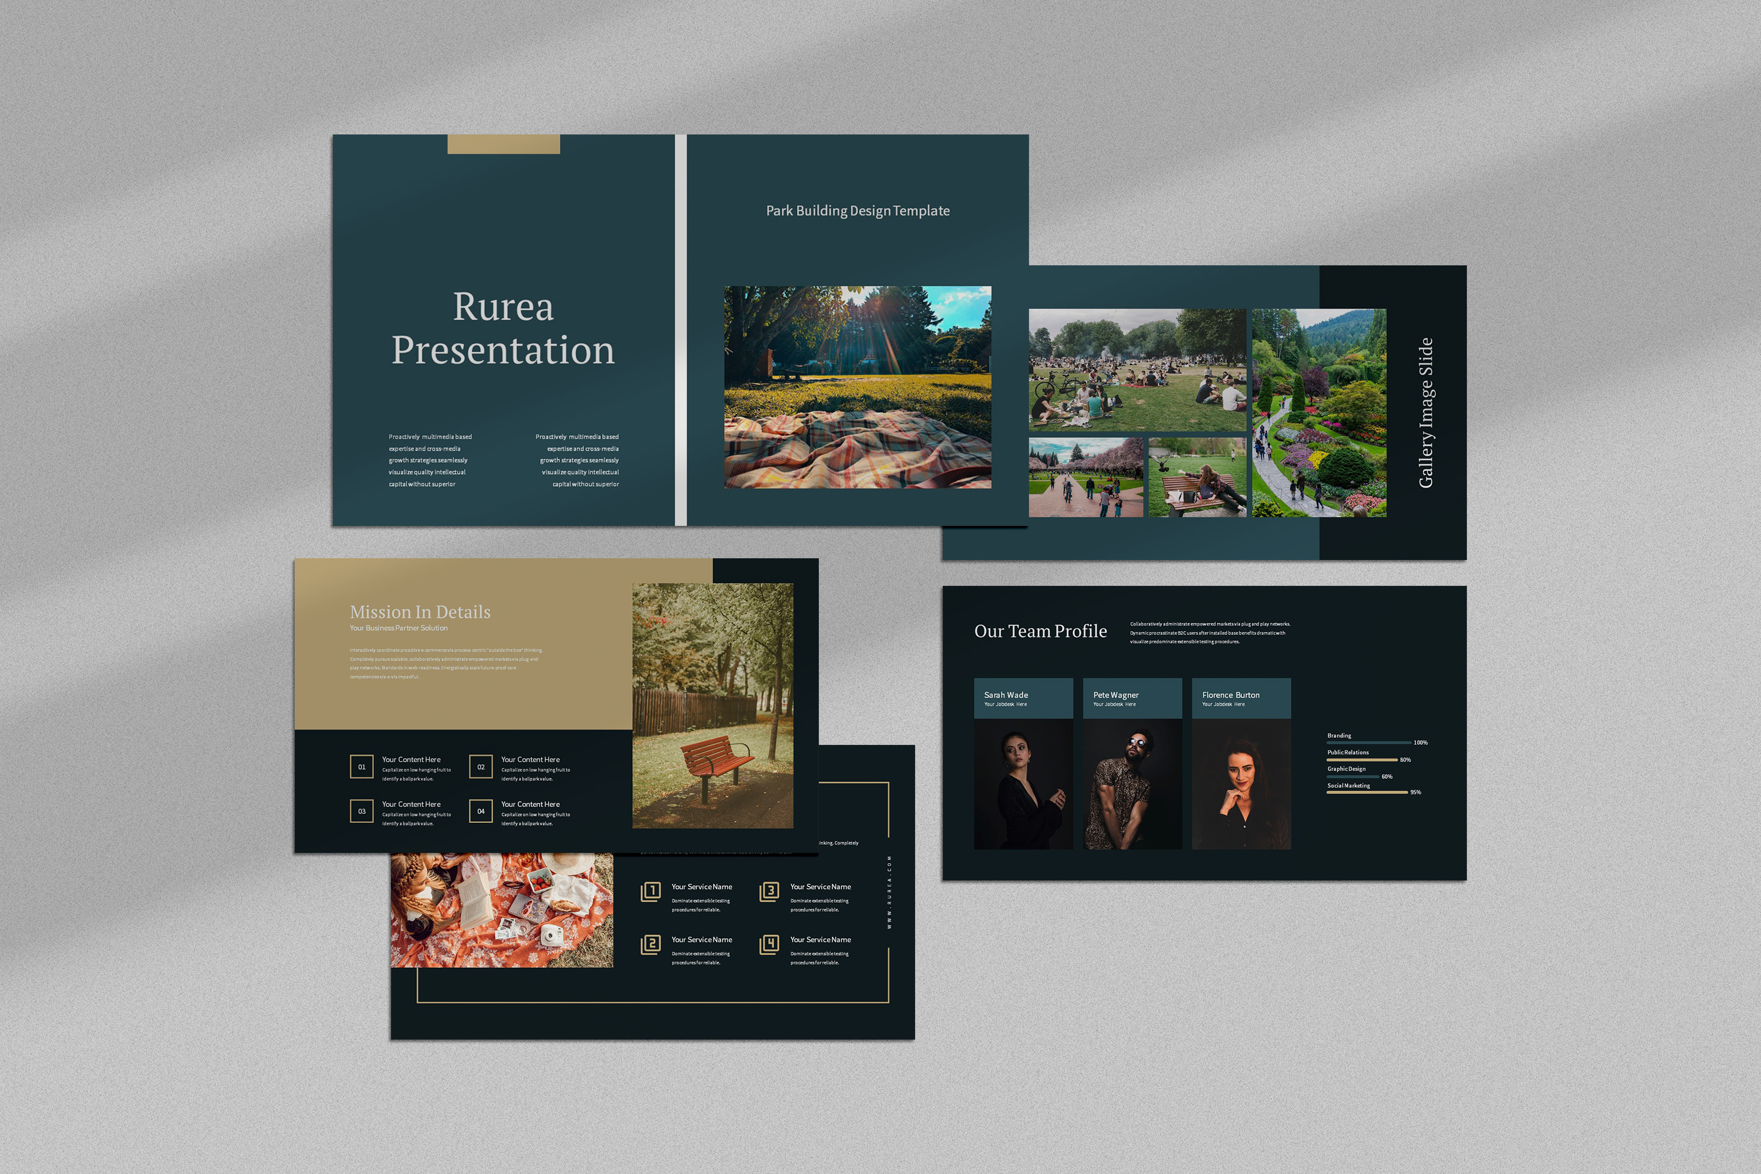
Task: Click the picnic blanket park photo
Action: 857,387
